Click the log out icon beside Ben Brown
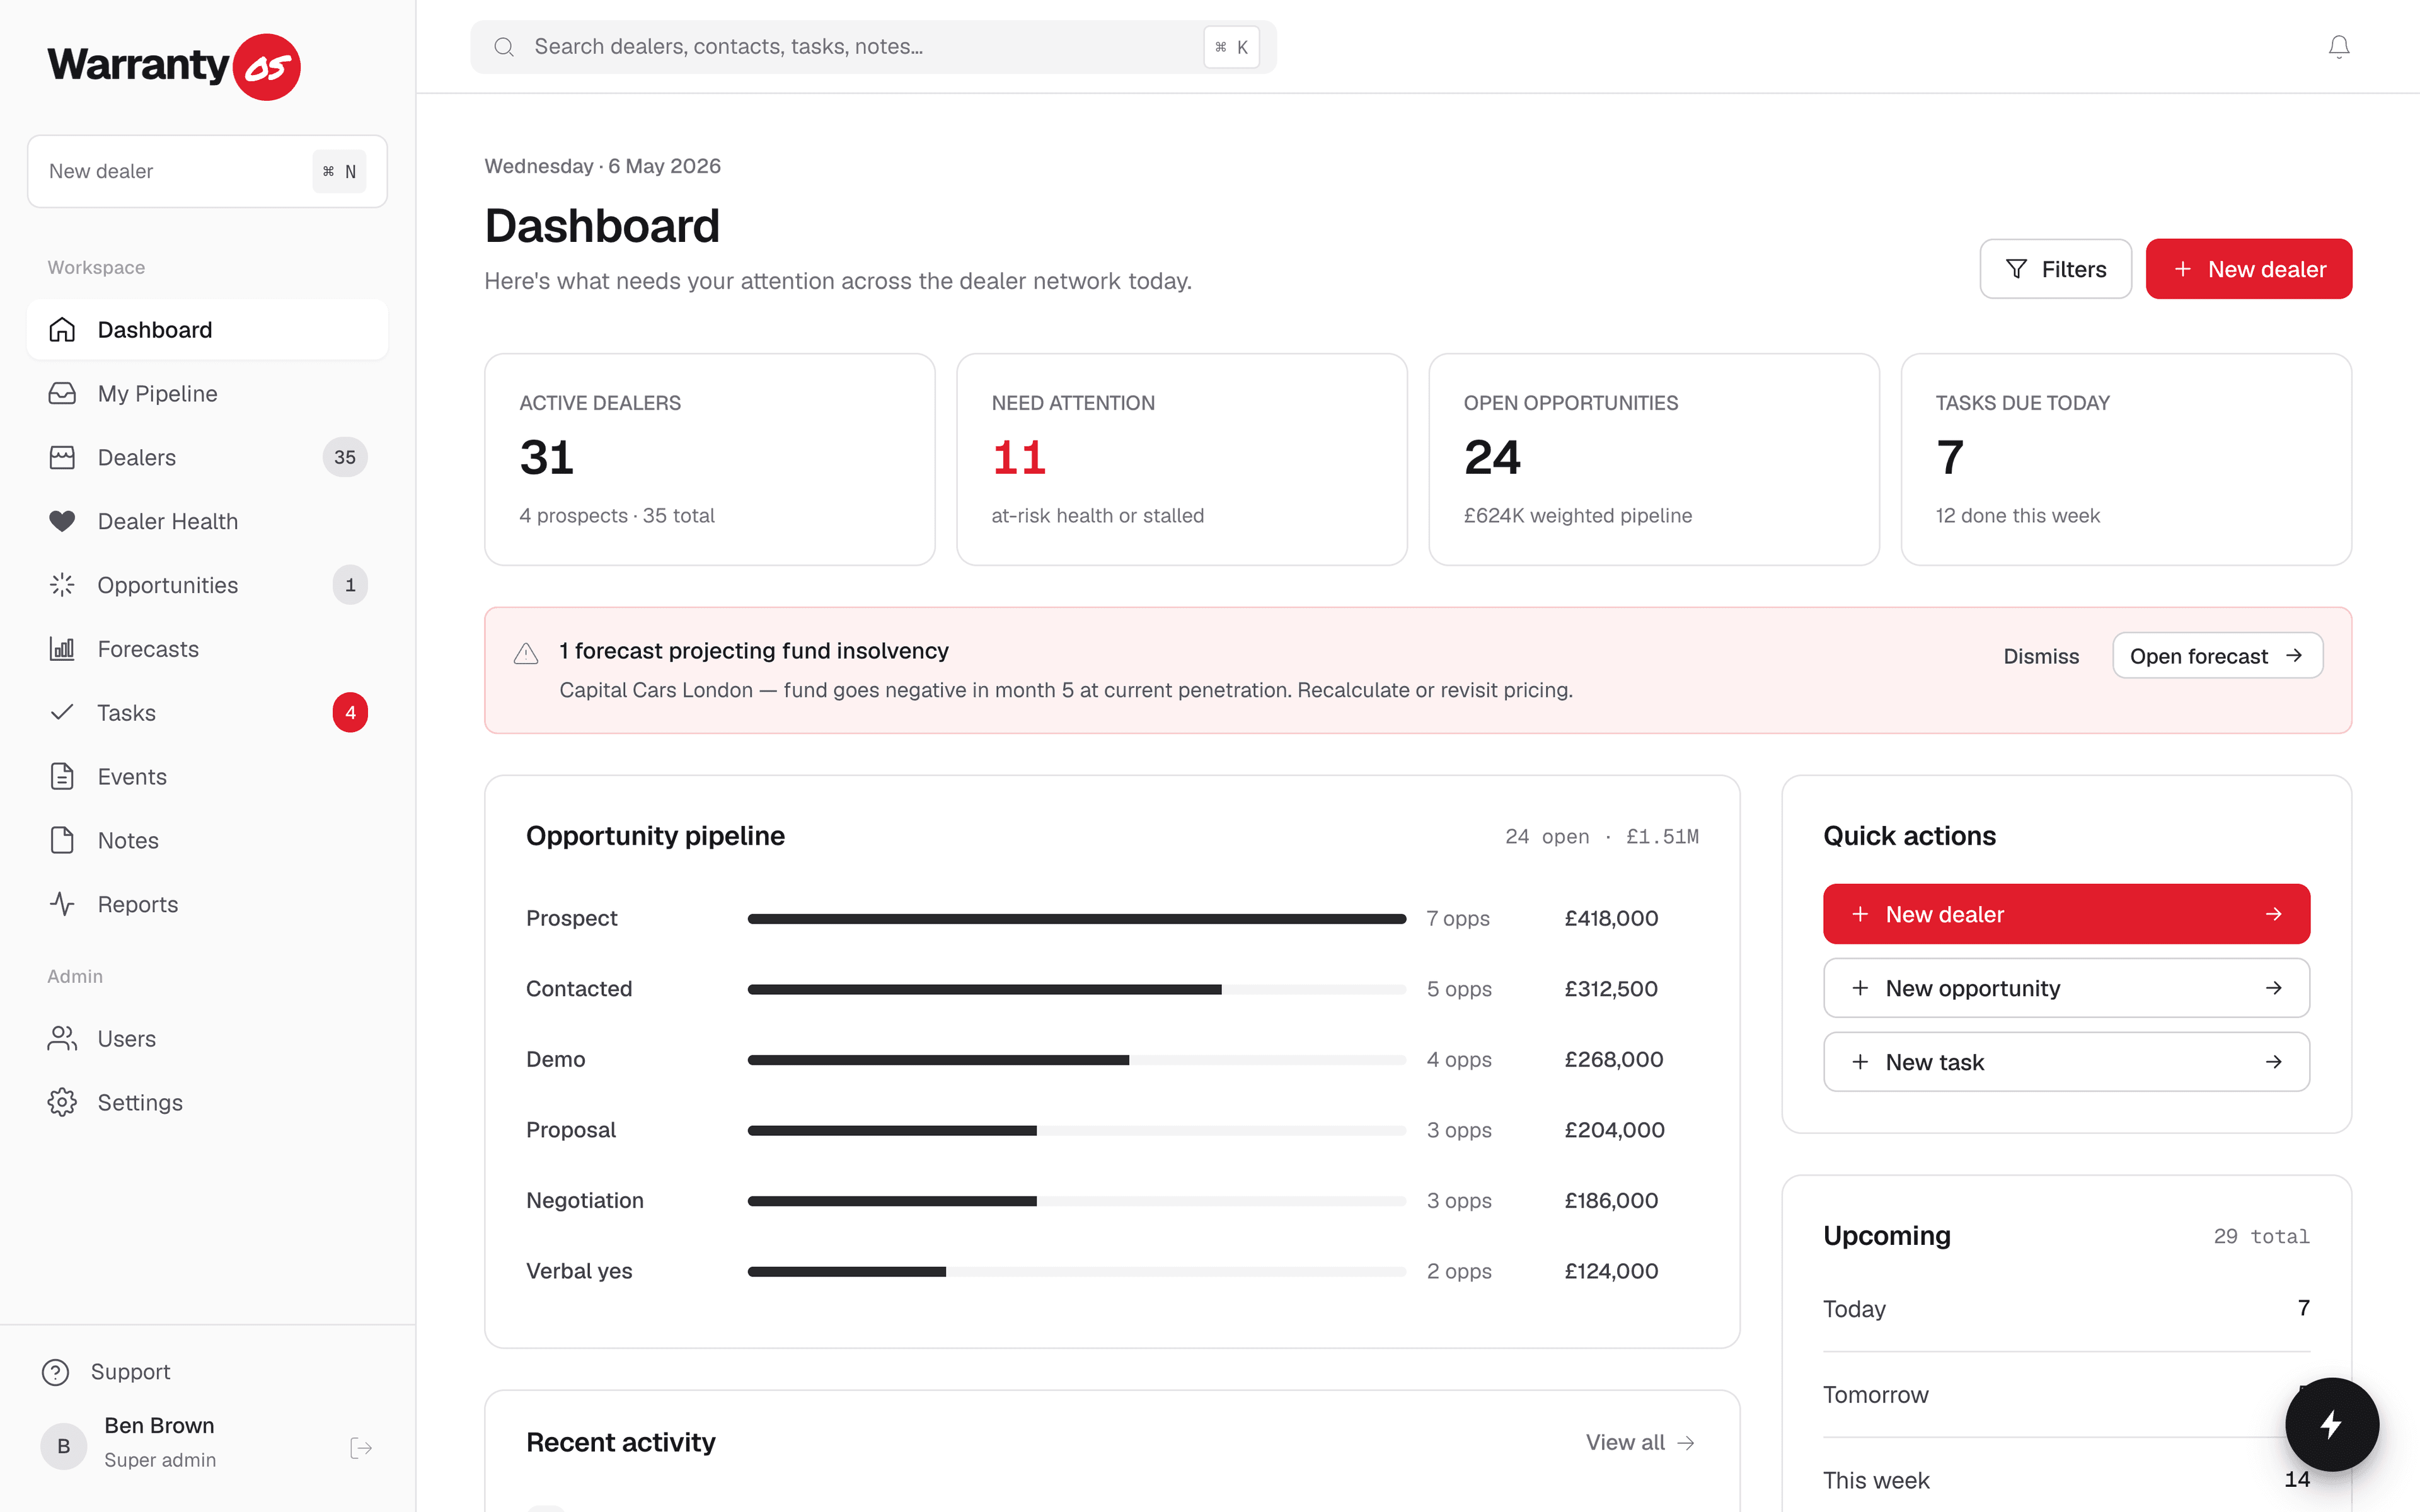Image resolution: width=2420 pixels, height=1512 pixels. 361,1447
